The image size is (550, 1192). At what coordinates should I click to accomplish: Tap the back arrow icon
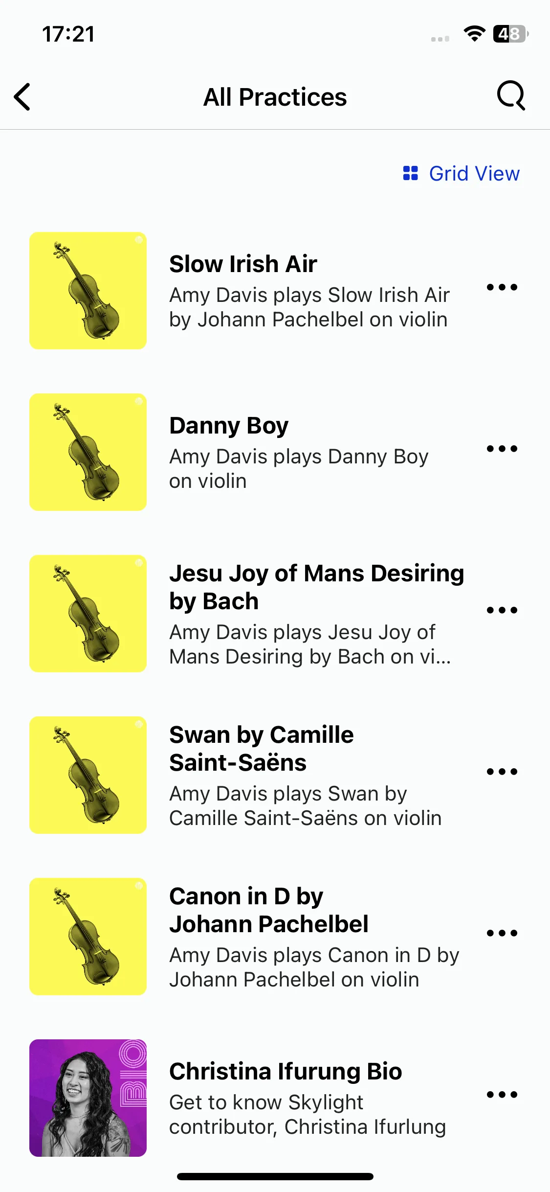(22, 97)
